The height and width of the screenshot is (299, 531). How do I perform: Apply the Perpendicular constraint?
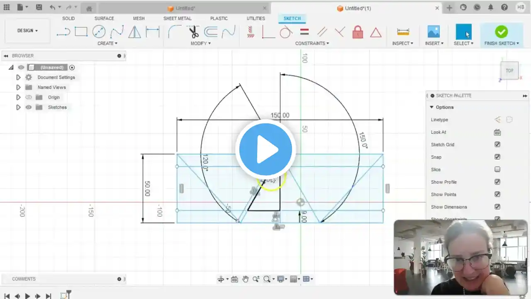340,32
